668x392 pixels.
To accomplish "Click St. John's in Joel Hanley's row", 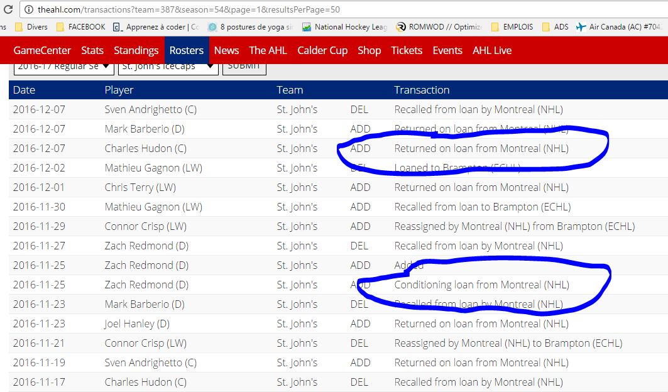I will 297,324.
